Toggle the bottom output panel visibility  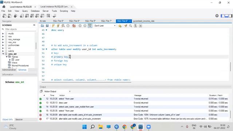pos(226,16)
